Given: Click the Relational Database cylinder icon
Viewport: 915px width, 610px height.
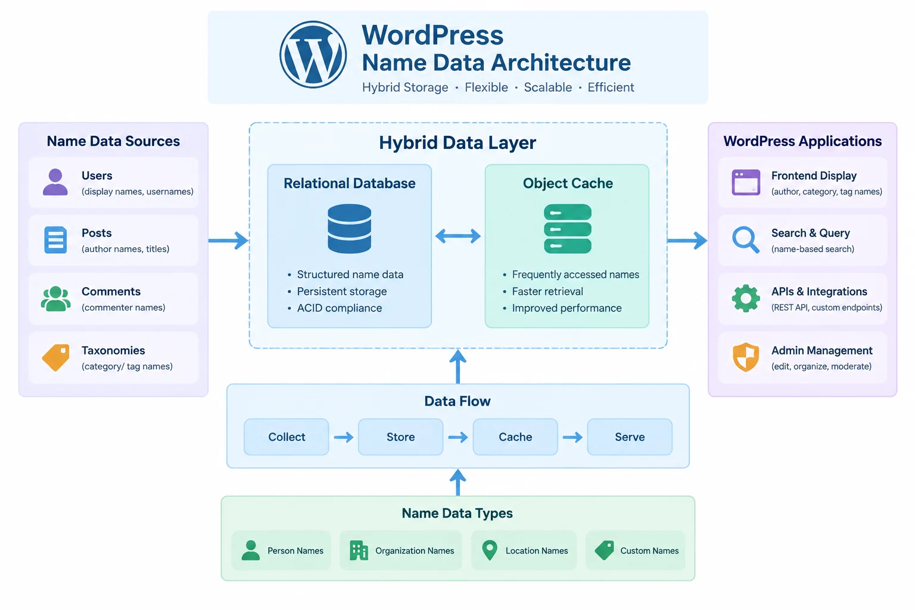Looking at the screenshot, I should [x=350, y=229].
